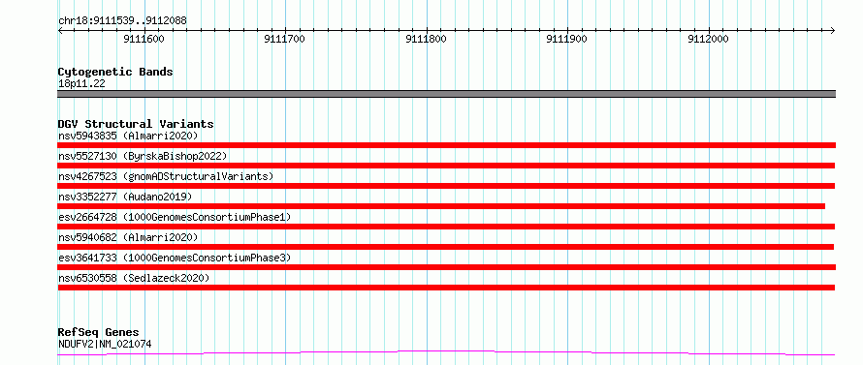The width and height of the screenshot is (863, 365).
Task: Click the gray 18p11.22 cytoband bar
Action: pyautogui.click(x=446, y=94)
